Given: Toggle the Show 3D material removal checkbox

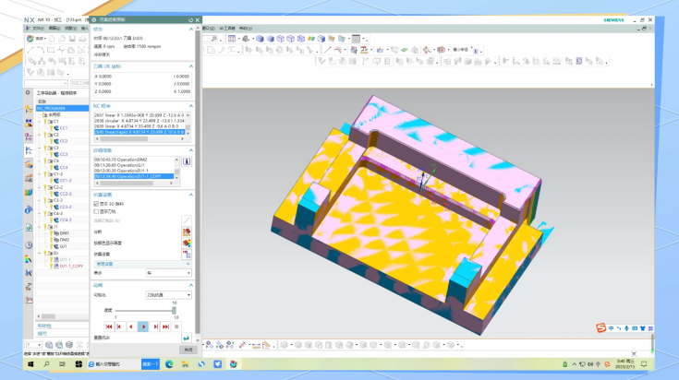Looking at the screenshot, I should click(x=97, y=204).
